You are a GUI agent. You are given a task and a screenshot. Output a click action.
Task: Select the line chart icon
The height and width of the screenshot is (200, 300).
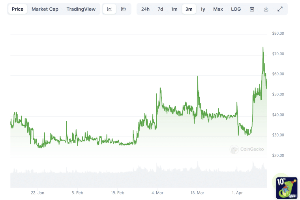click(109, 9)
